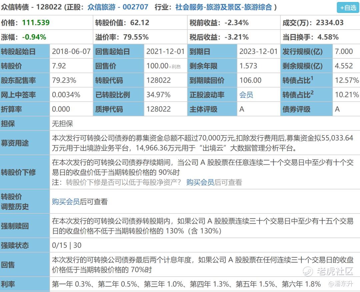
Task: Select 转股价 value 7.92
Action: click(59, 66)
